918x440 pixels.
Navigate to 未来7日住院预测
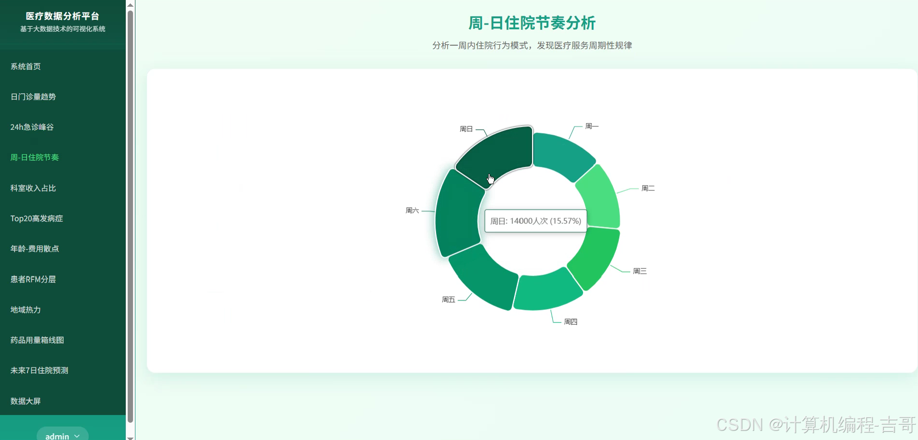(x=40, y=370)
